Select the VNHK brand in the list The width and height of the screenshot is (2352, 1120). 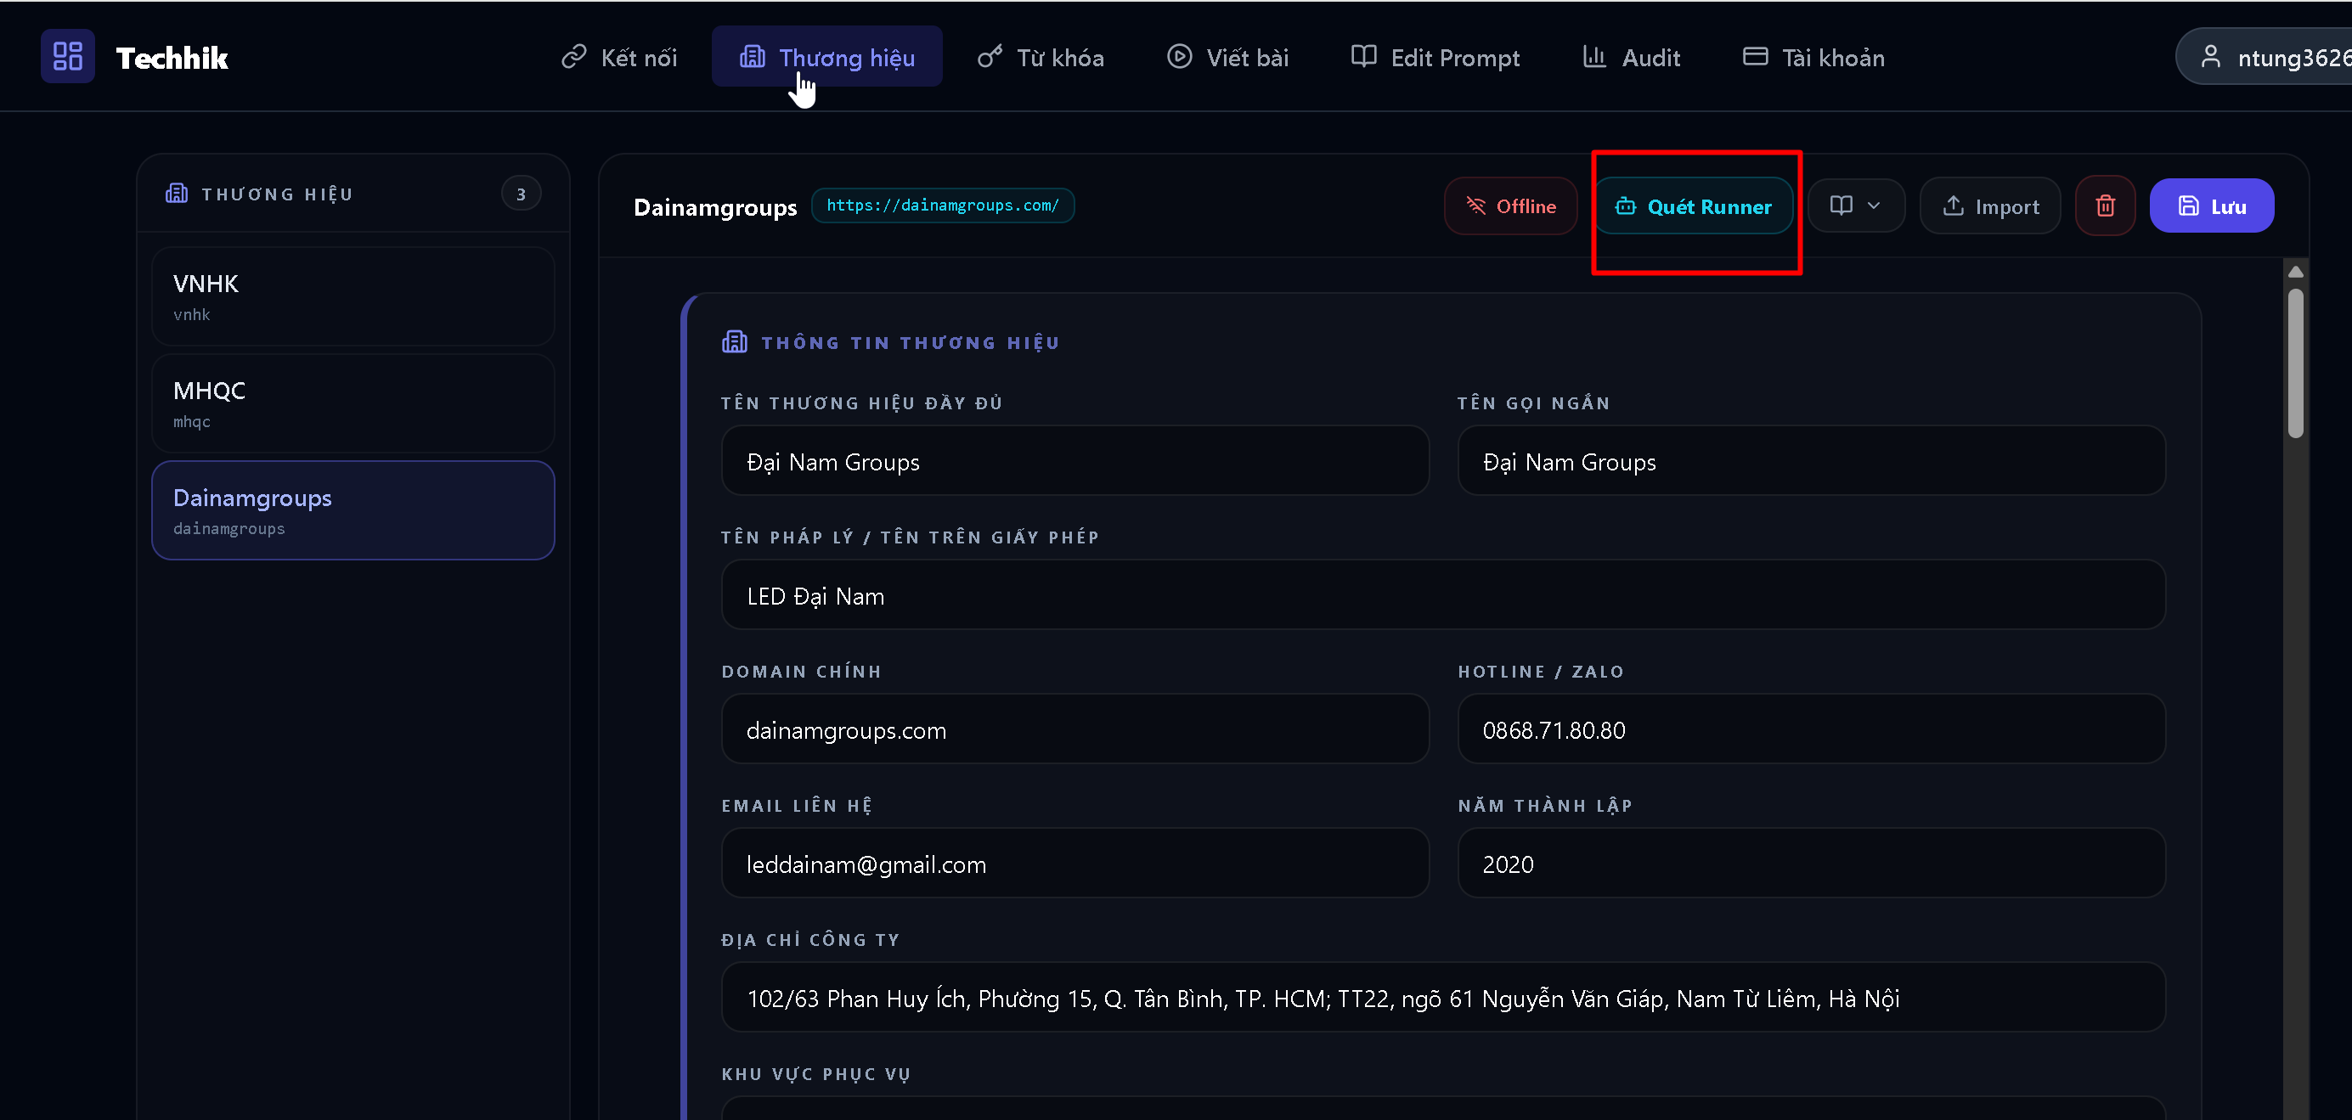pos(353,296)
